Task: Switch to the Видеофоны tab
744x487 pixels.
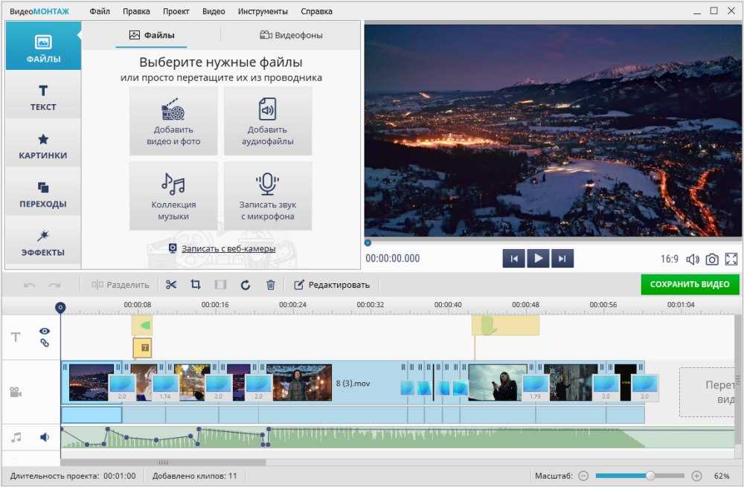Action: click(292, 35)
